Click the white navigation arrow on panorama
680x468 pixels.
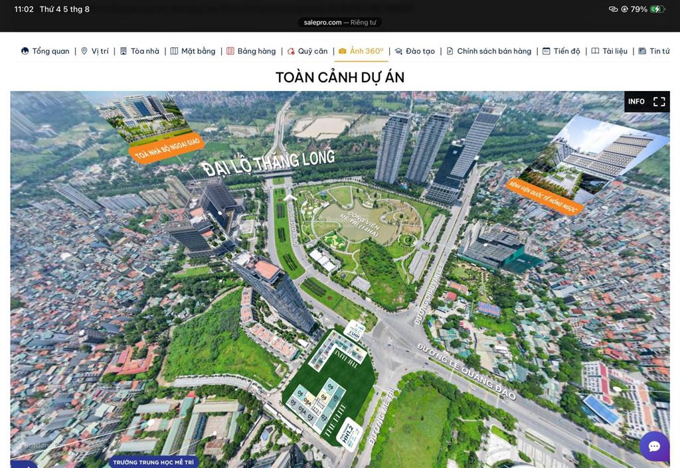pos(290,198)
